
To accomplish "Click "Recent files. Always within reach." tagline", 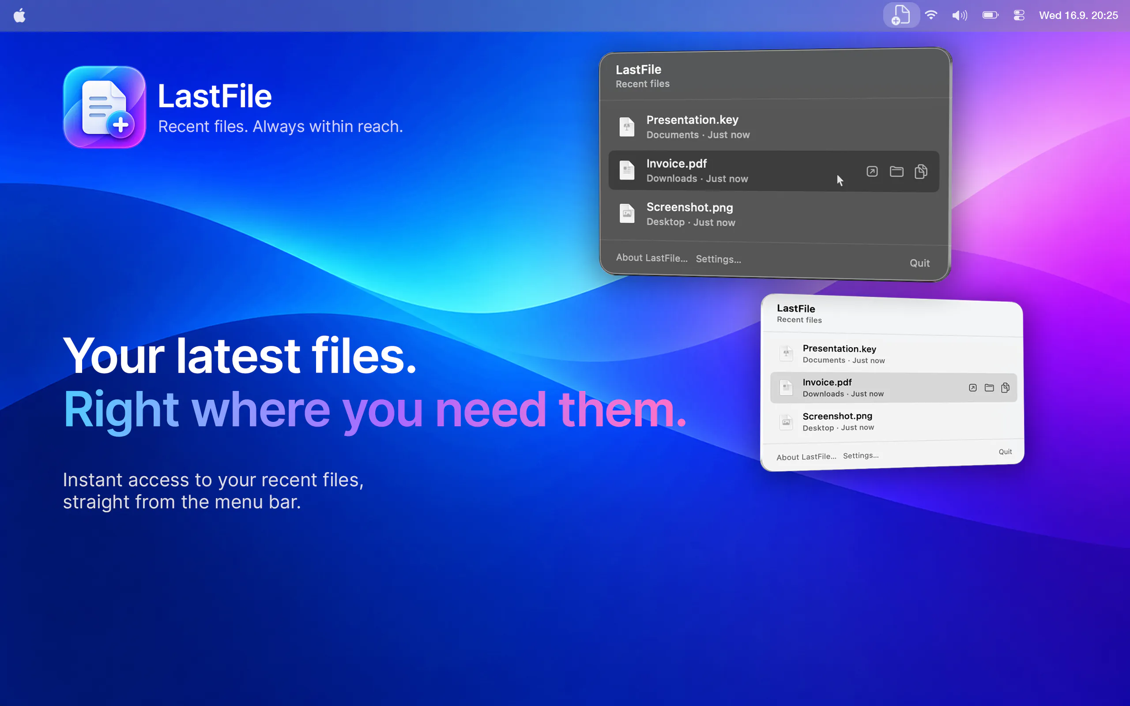I will [280, 127].
